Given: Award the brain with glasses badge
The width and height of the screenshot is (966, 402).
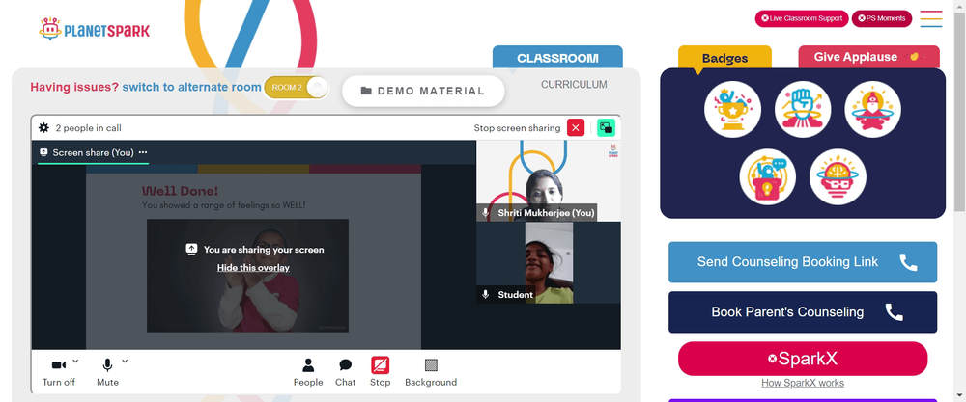Looking at the screenshot, I should (838, 177).
